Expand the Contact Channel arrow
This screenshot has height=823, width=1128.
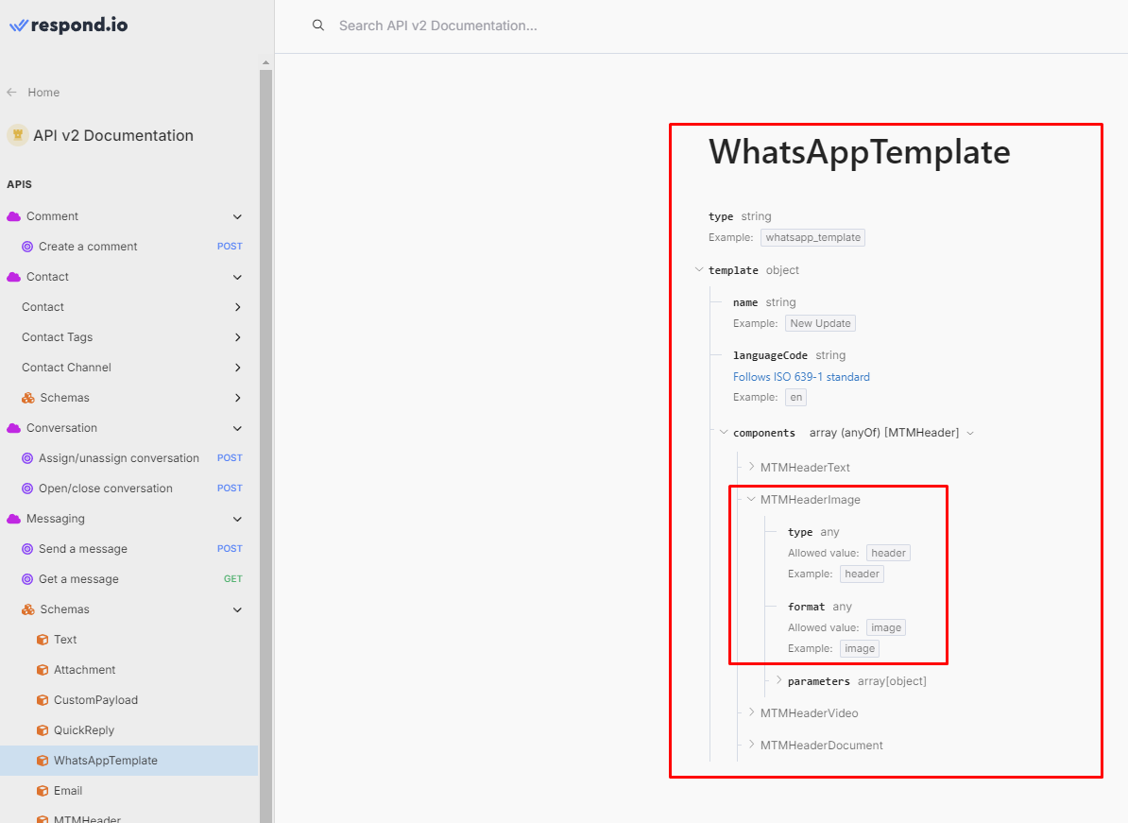pyautogui.click(x=237, y=368)
